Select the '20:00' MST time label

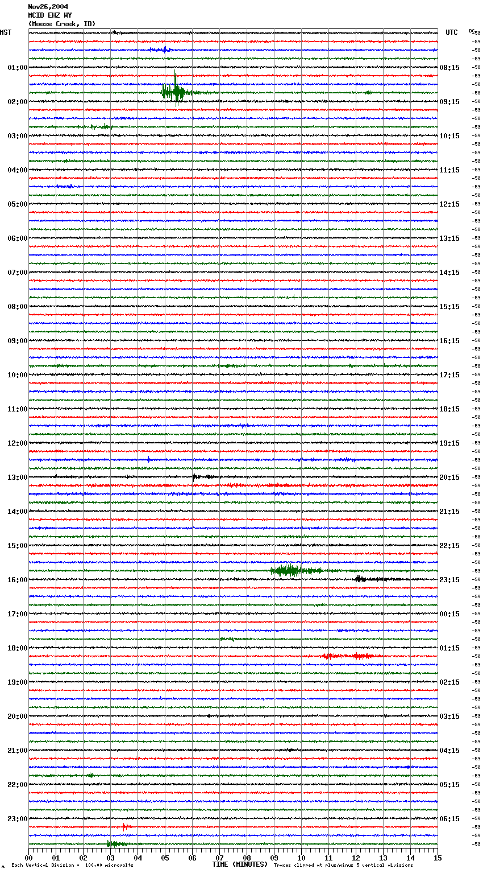coord(18,716)
